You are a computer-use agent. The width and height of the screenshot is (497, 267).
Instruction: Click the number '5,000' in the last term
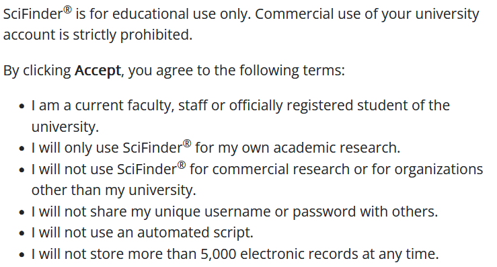[x=219, y=254]
